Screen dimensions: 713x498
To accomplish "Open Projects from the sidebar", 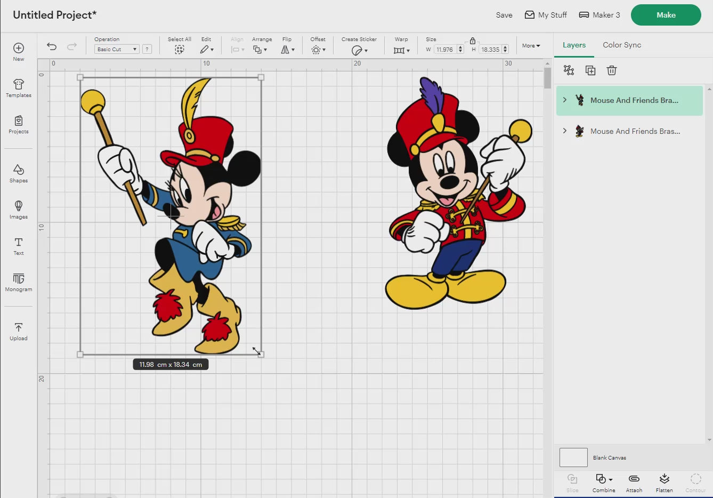I will click(x=19, y=124).
